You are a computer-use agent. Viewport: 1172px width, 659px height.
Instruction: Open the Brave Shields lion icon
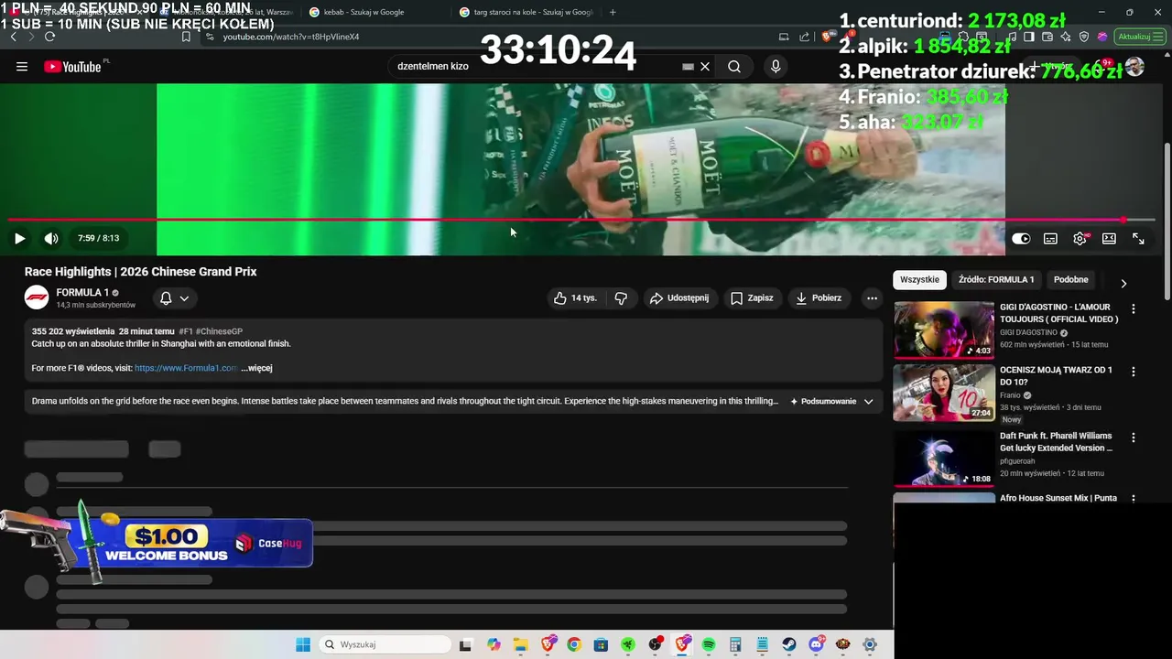tap(828, 37)
